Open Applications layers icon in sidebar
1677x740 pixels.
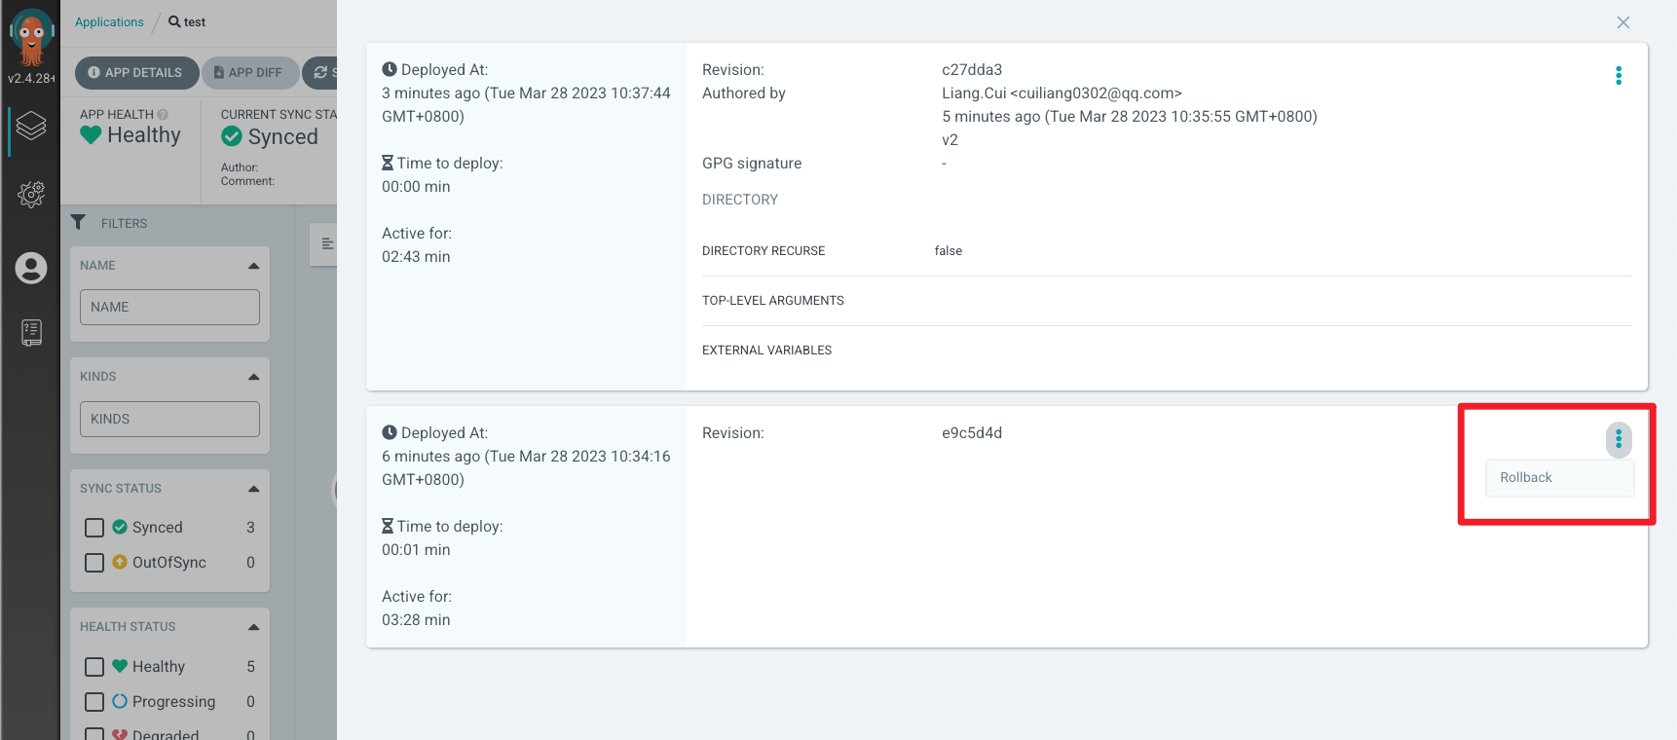31,127
